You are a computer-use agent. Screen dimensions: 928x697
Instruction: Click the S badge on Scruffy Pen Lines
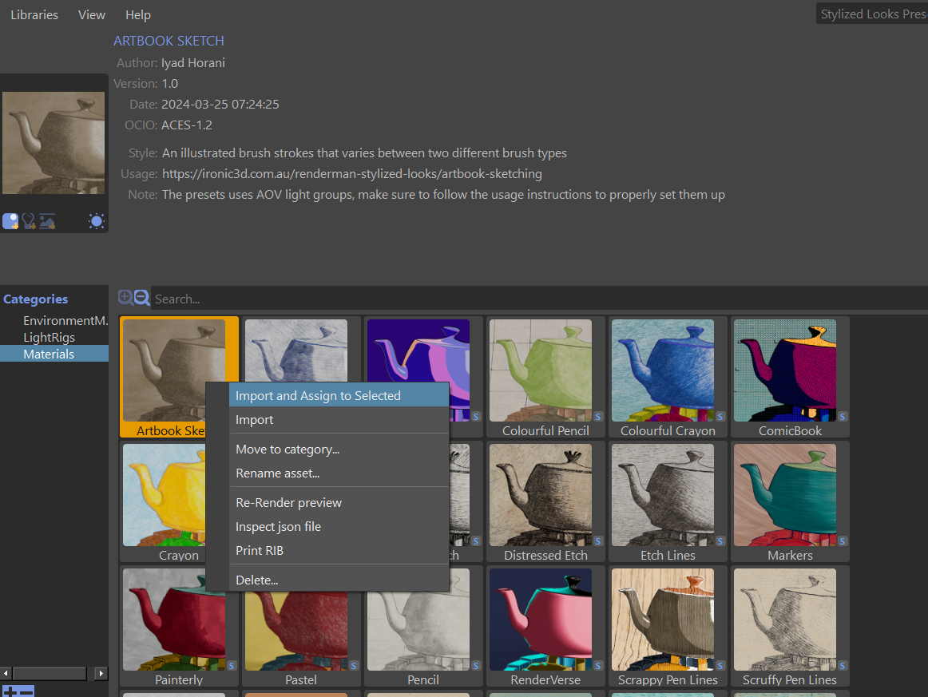click(x=843, y=666)
